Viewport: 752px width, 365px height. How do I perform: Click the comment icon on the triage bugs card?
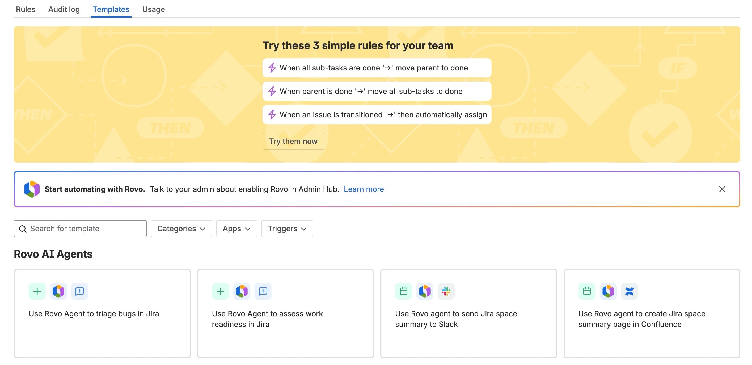click(80, 291)
